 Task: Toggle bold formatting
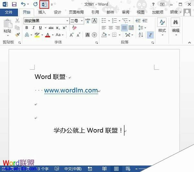pos(27,28)
